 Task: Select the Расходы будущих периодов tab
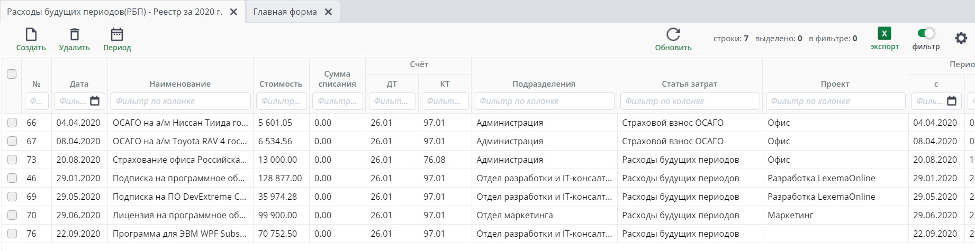point(114,12)
